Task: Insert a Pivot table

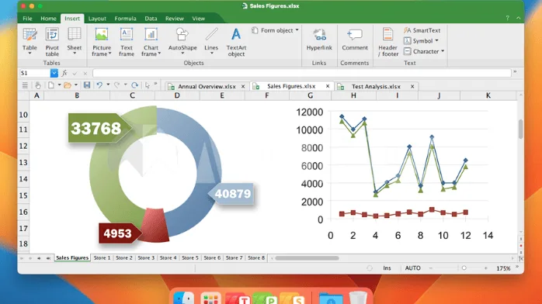Action: tap(52, 42)
